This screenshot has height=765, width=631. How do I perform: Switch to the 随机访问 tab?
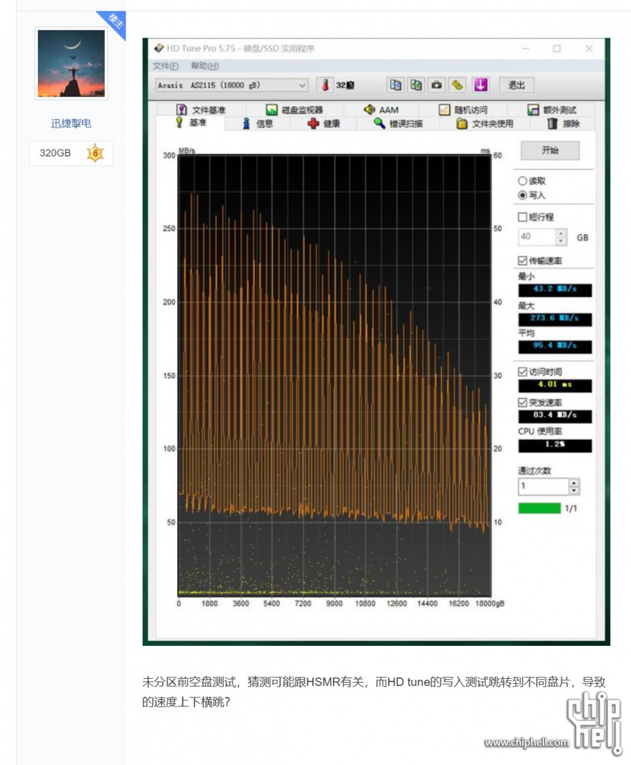point(463,109)
